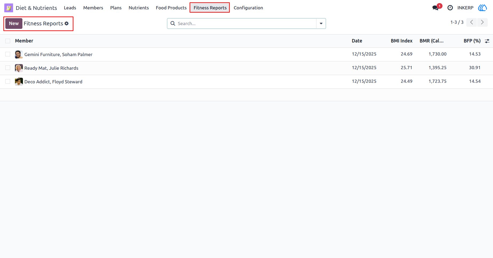This screenshot has height=258, width=493.
Task: Focus the Search input field
Action: click(x=246, y=24)
